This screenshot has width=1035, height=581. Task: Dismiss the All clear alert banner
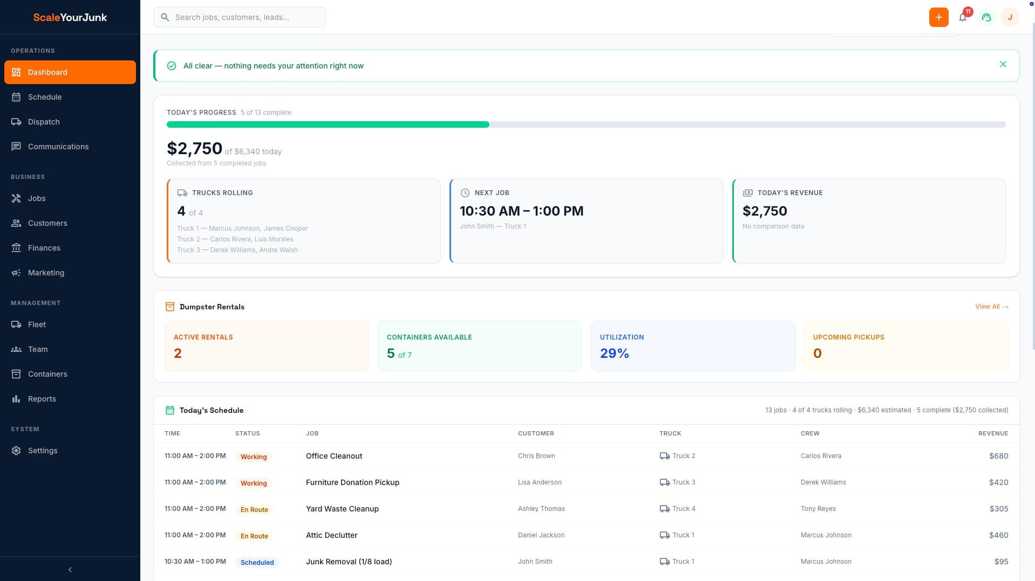pyautogui.click(x=1003, y=64)
